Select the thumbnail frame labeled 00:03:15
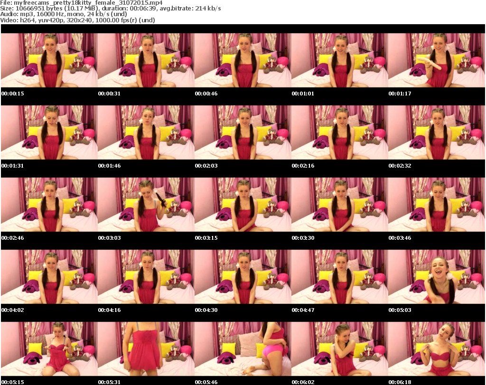 point(243,205)
